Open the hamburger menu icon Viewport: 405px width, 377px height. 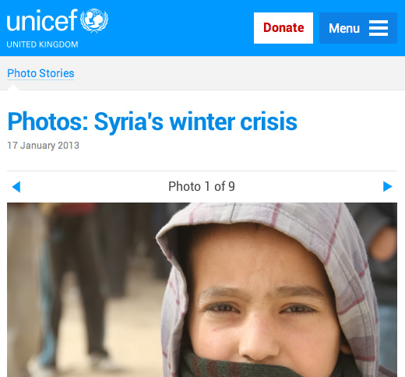pyautogui.click(x=379, y=28)
